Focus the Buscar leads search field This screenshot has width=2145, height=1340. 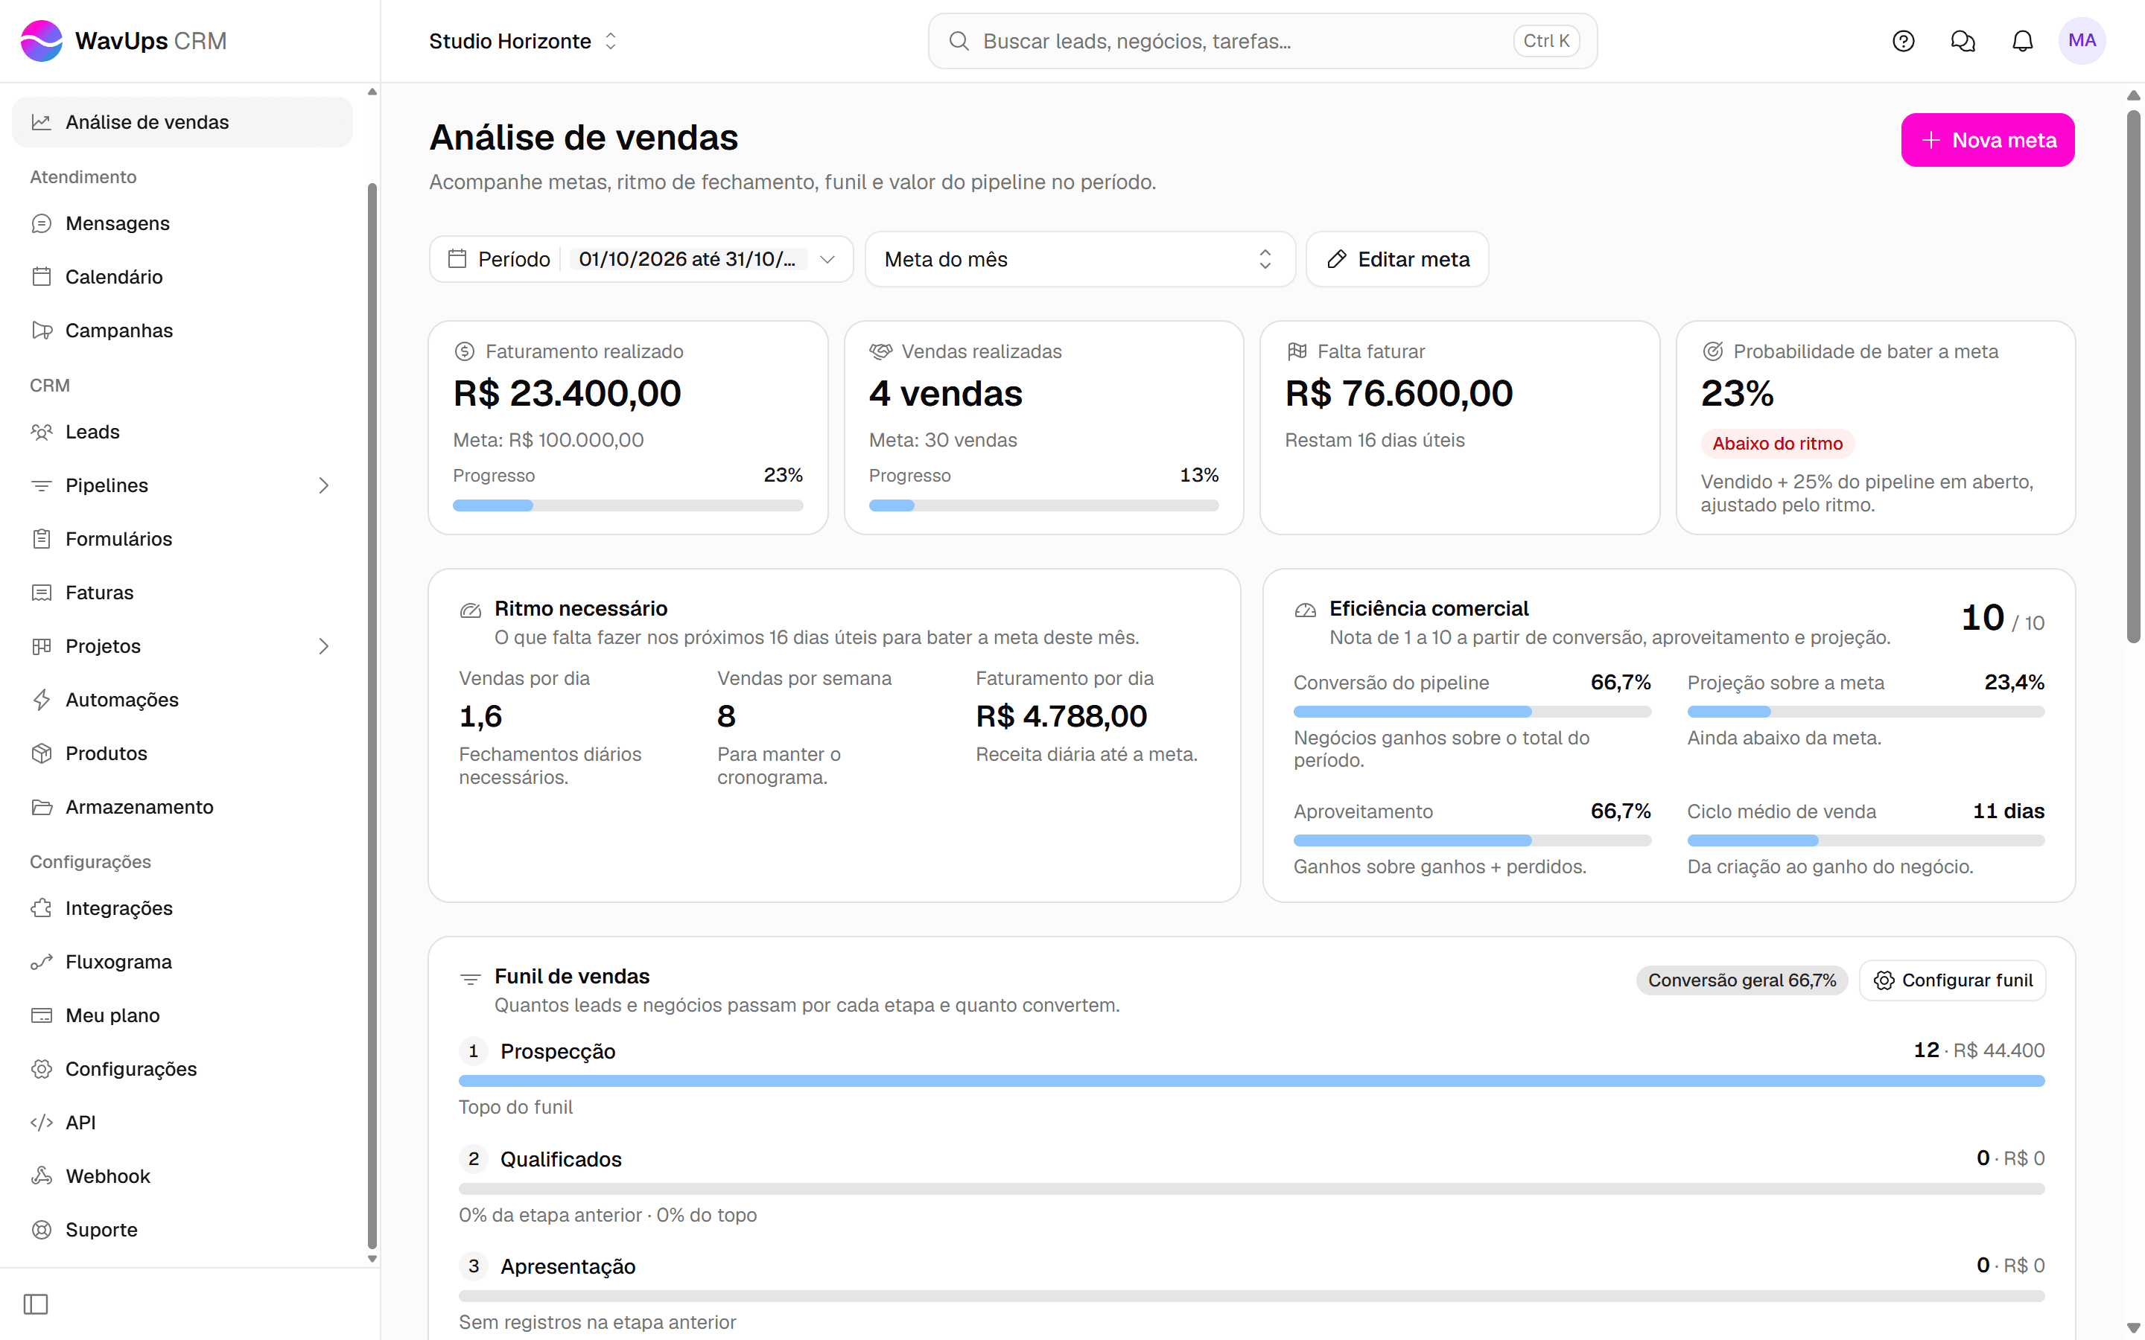point(1262,41)
